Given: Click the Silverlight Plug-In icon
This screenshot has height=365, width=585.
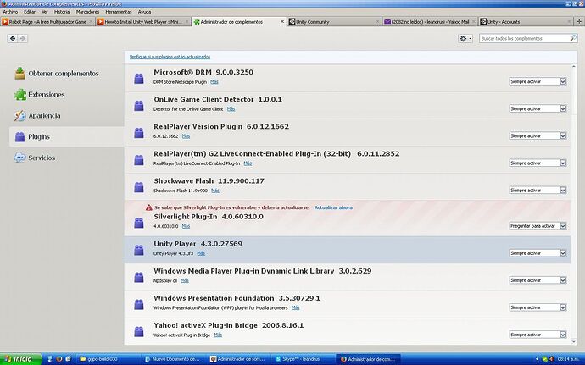Looking at the screenshot, I should 139,223.
